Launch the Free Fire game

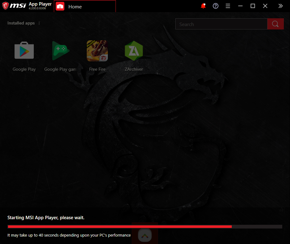(97, 51)
